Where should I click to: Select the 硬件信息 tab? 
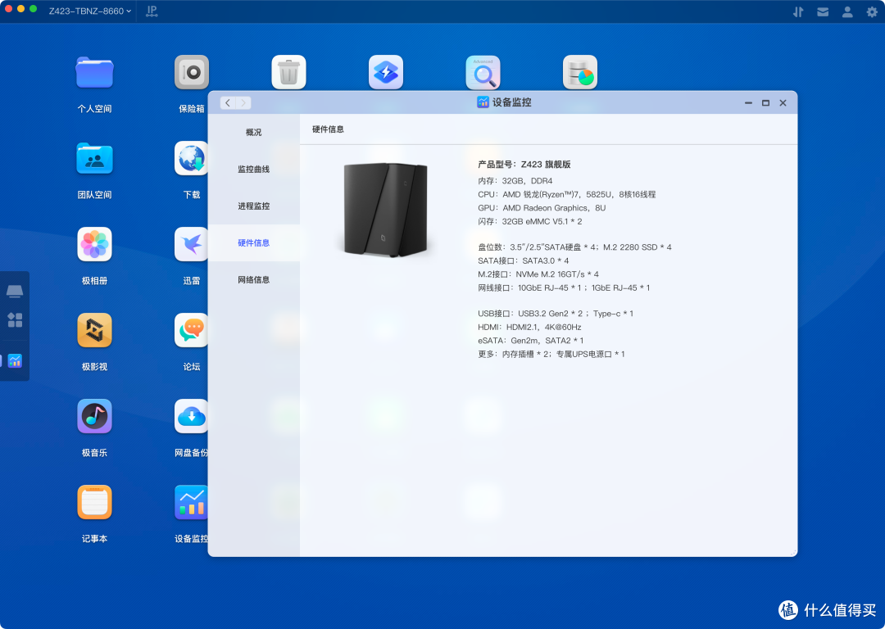click(253, 242)
